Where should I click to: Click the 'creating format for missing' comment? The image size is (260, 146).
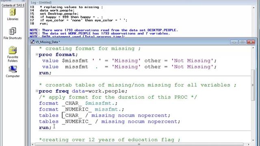pos(90,49)
